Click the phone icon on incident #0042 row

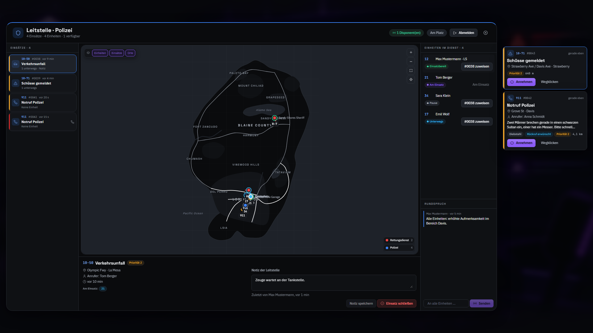pos(72,122)
